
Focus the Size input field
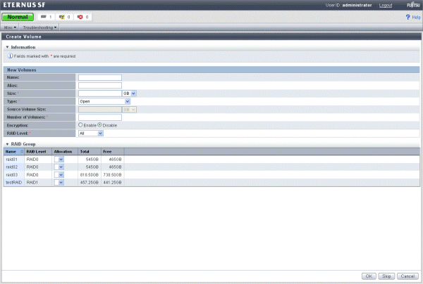pyautogui.click(x=100, y=93)
